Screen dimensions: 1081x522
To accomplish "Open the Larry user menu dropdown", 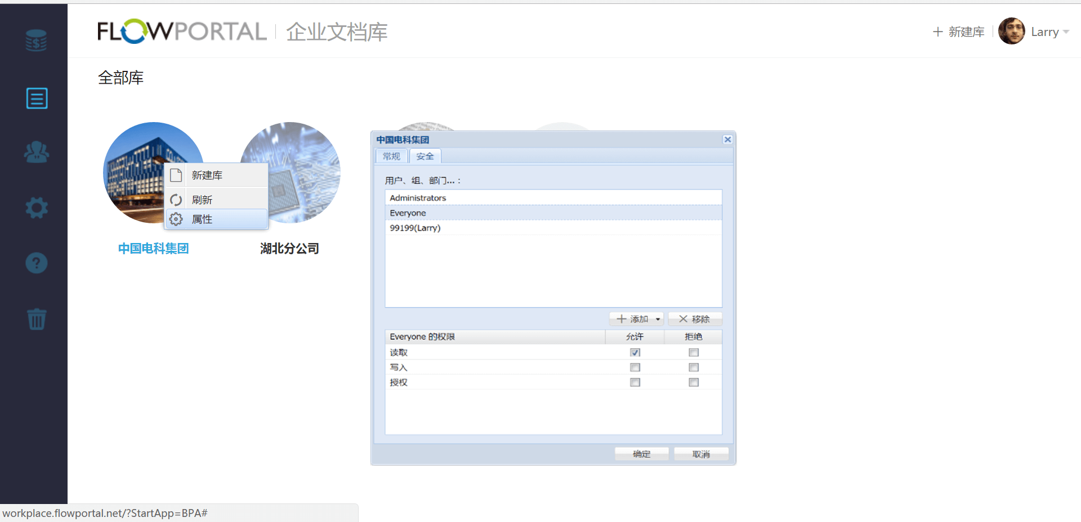I will (x=1066, y=32).
